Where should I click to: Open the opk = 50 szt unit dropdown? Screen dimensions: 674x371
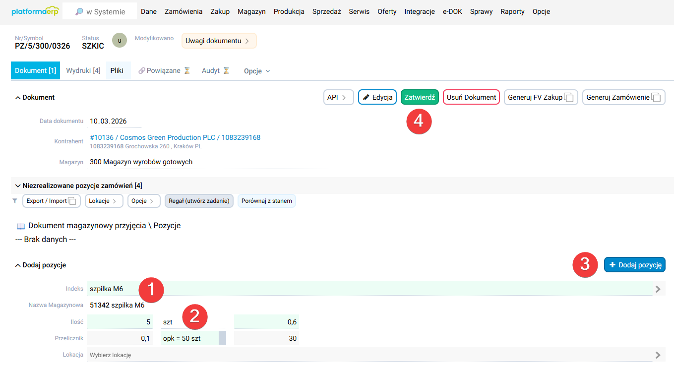[222, 338]
